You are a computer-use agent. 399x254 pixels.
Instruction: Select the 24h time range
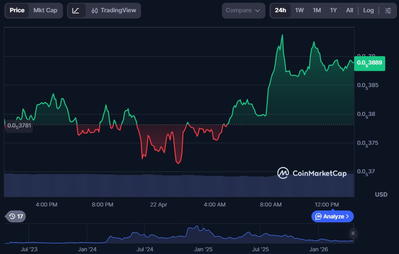pos(280,11)
